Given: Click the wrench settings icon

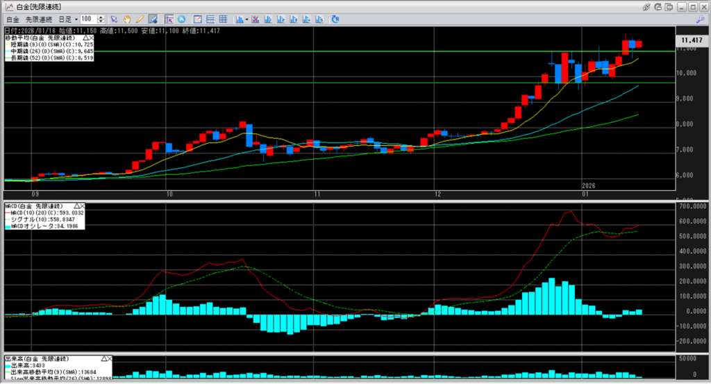Looking at the screenshot, I should point(701,19).
